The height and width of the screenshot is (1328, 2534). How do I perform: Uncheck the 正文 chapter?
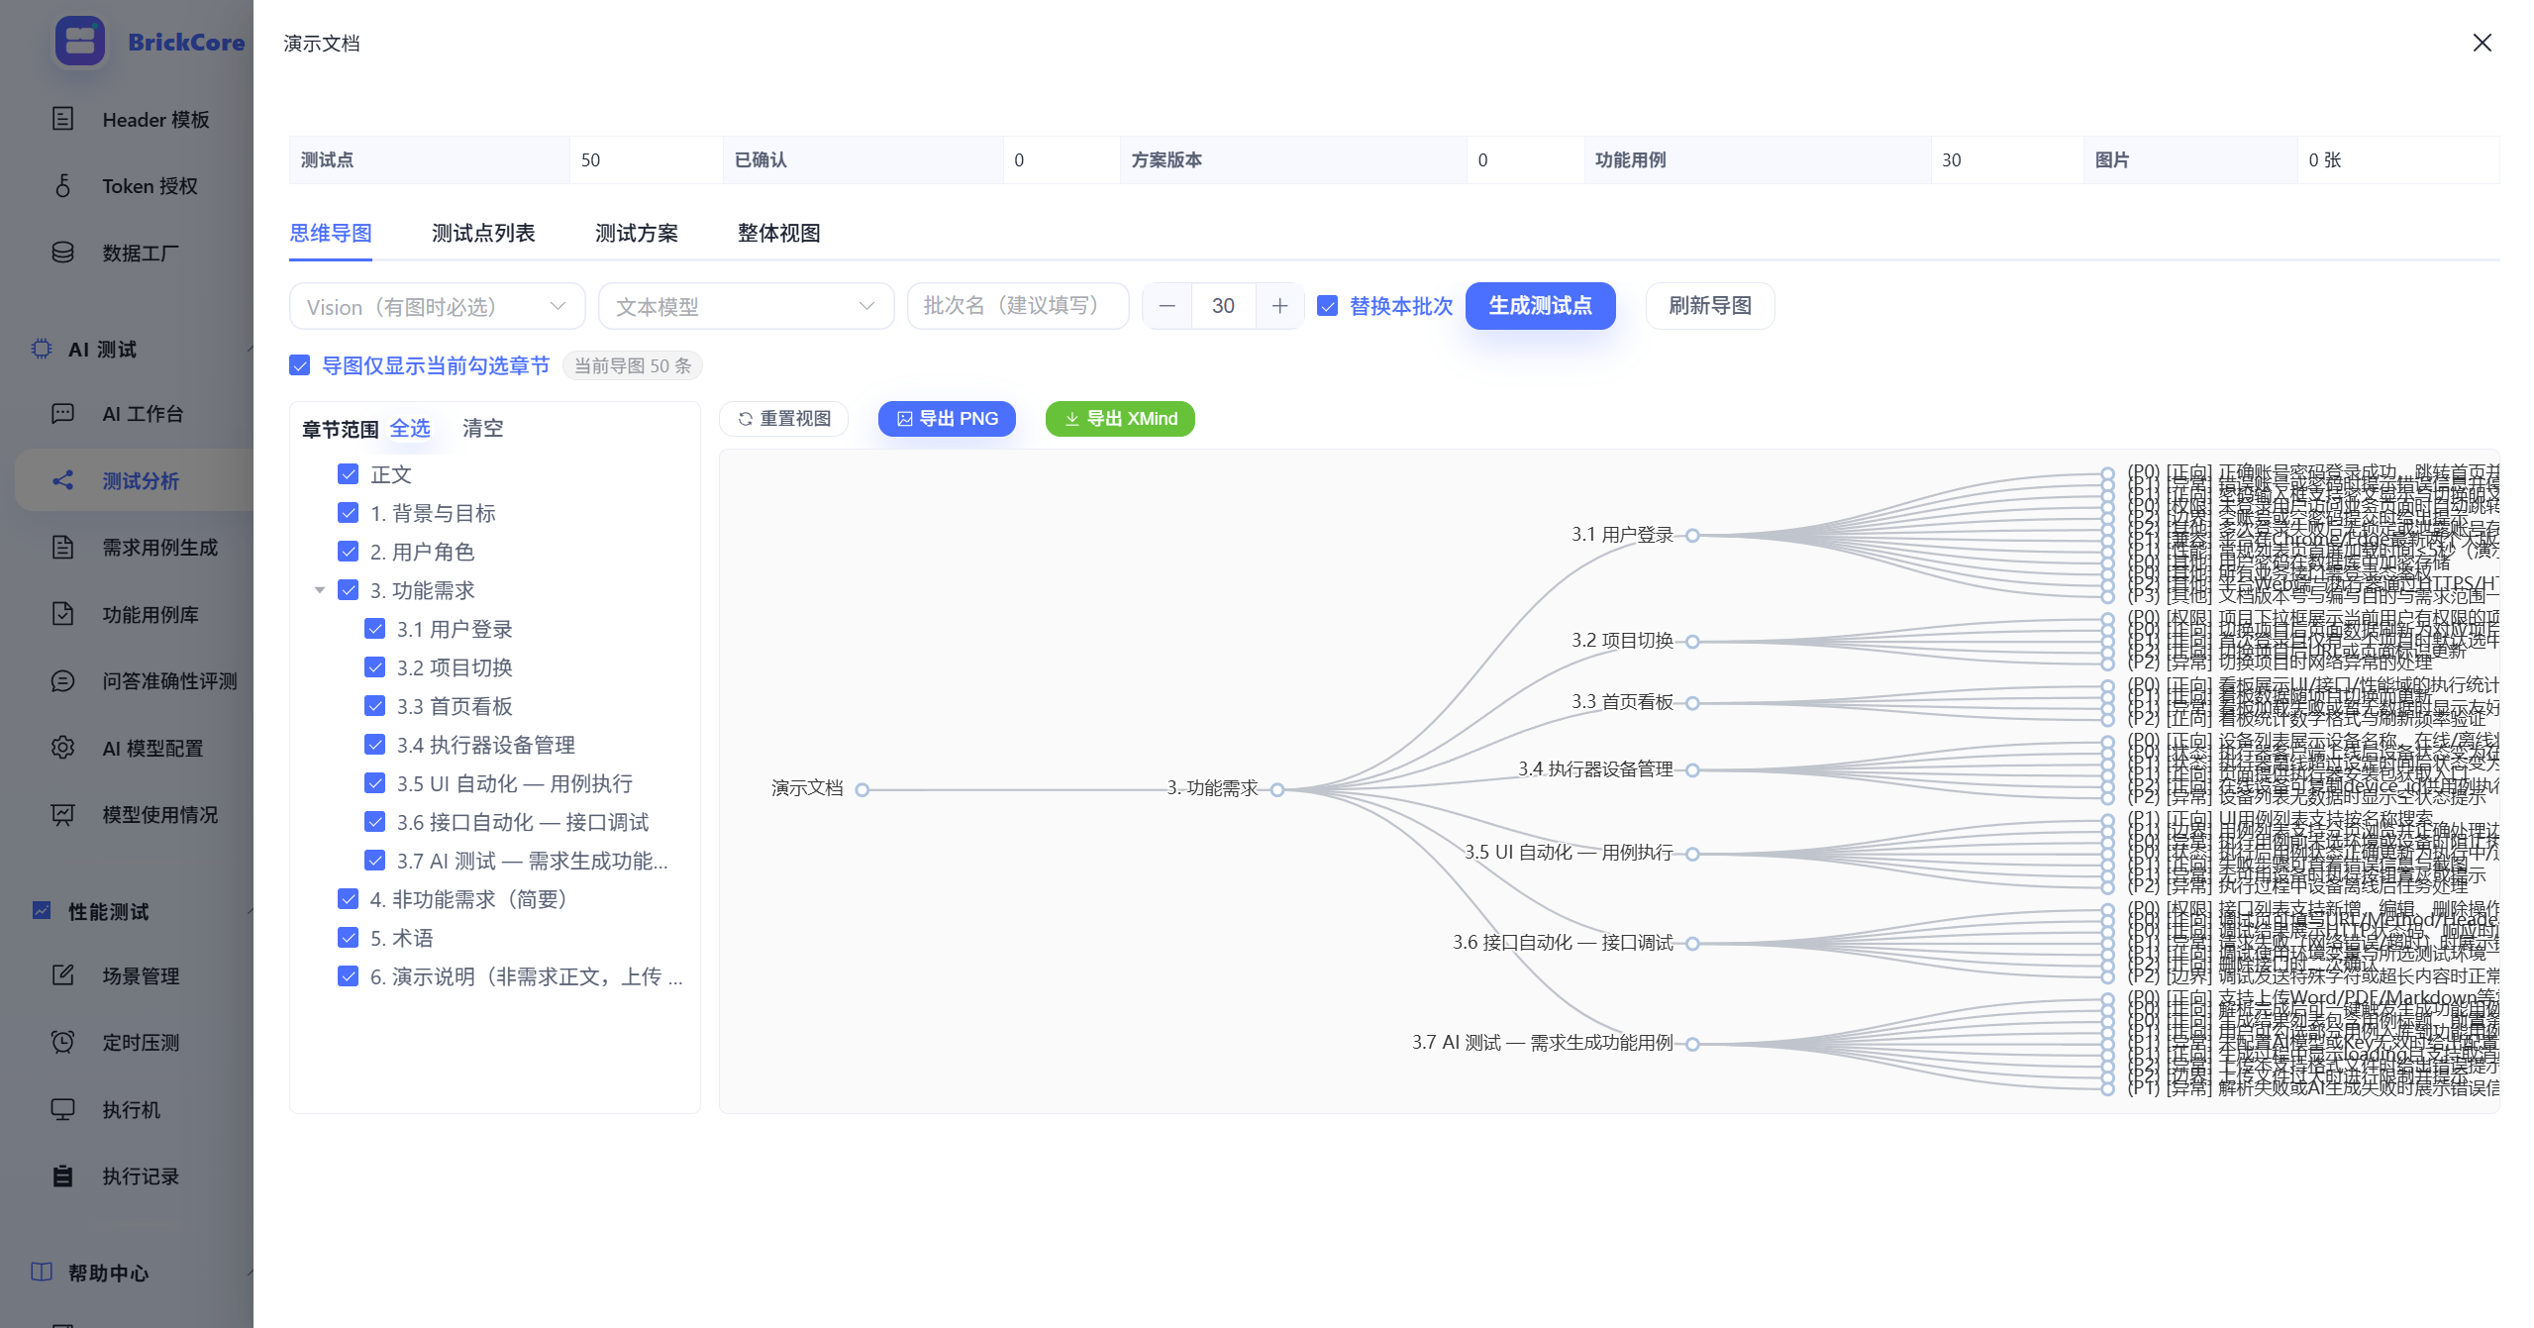pyautogui.click(x=348, y=474)
